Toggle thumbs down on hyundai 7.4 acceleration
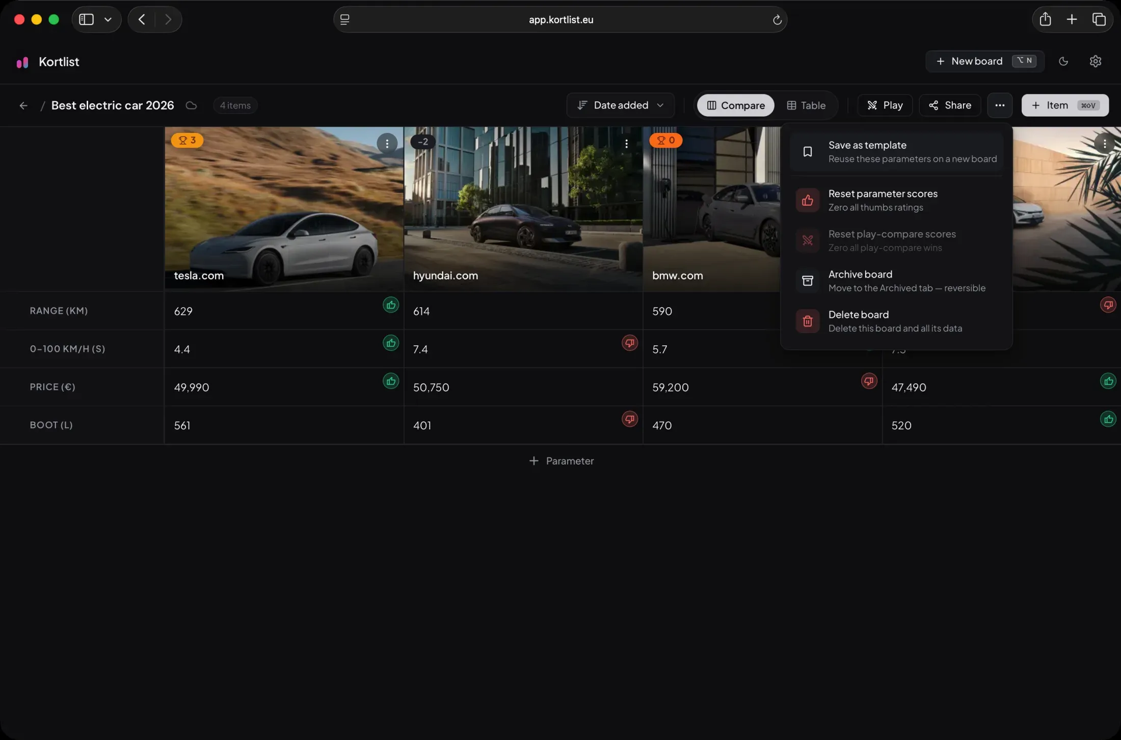1121x740 pixels. [630, 343]
